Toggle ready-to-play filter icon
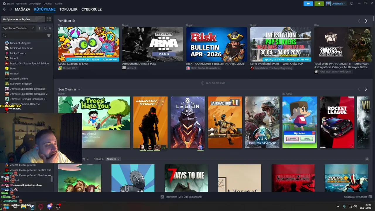The height and width of the screenshot is (211, 375). pos(51,28)
